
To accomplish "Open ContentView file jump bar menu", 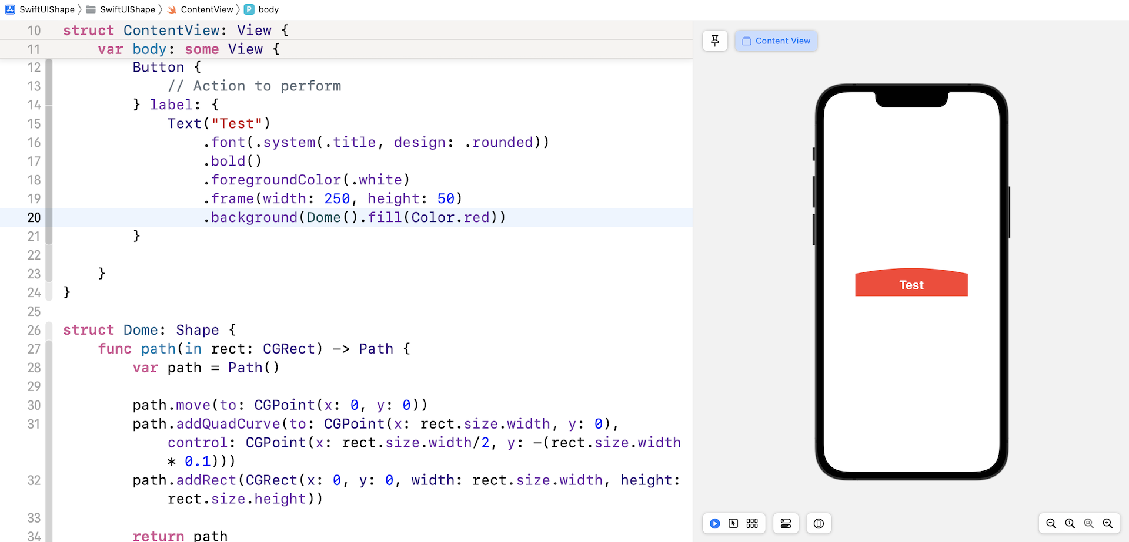I will click(206, 9).
